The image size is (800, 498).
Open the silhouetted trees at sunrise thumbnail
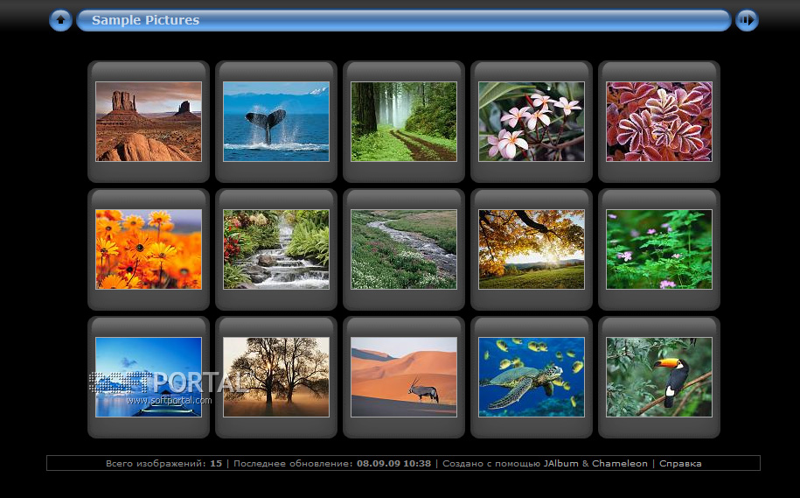pos(276,377)
